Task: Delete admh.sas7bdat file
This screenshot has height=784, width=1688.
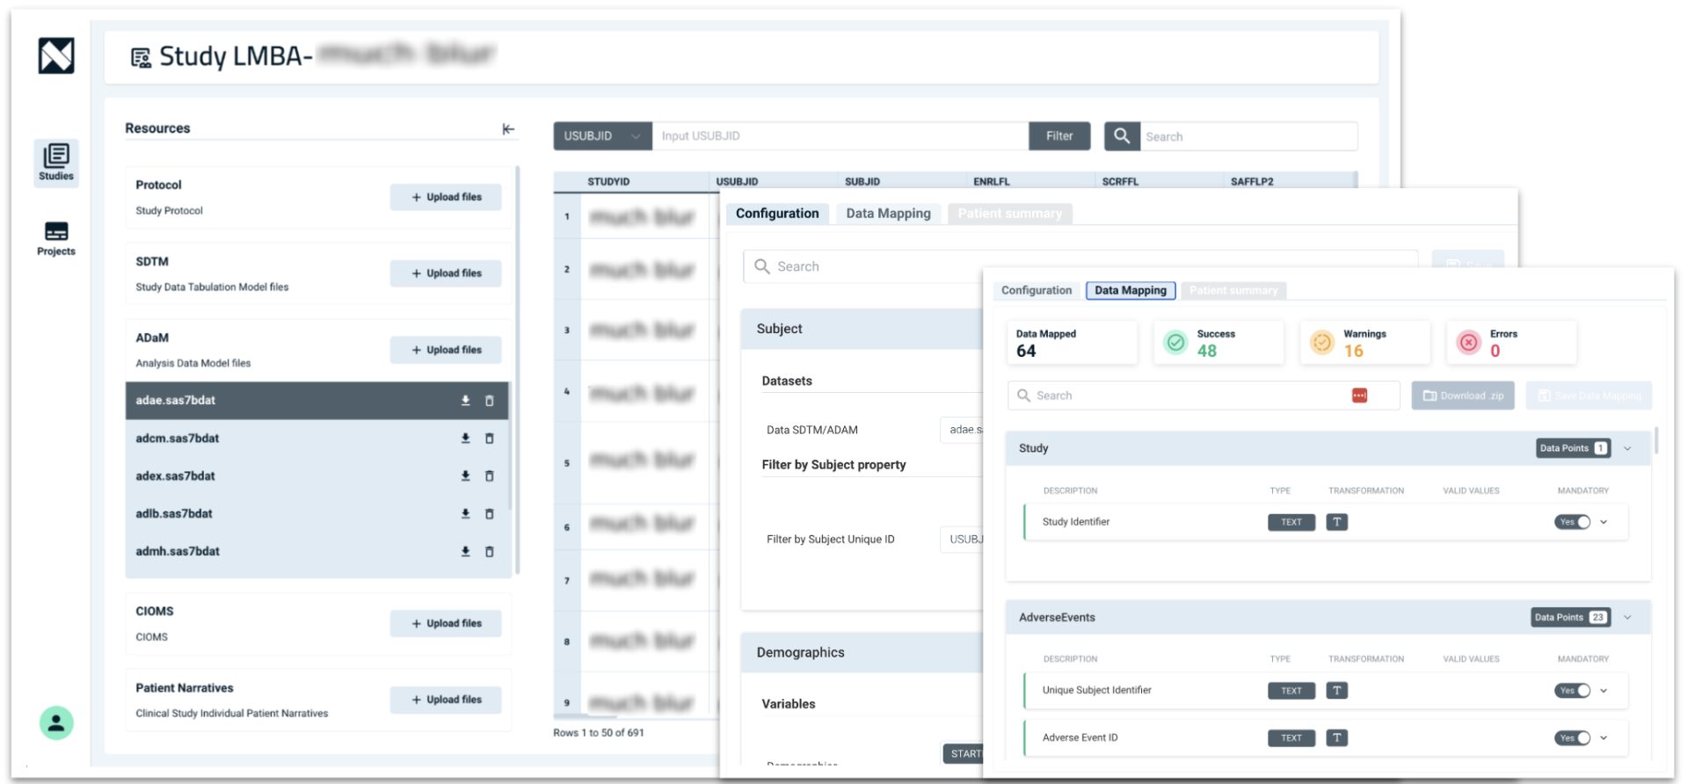Action: (490, 552)
